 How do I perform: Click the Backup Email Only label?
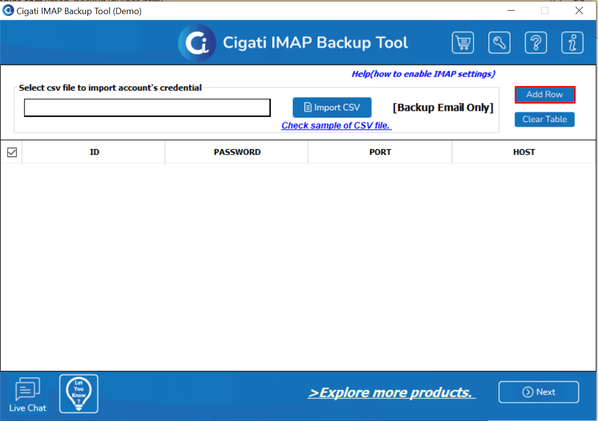tap(443, 107)
